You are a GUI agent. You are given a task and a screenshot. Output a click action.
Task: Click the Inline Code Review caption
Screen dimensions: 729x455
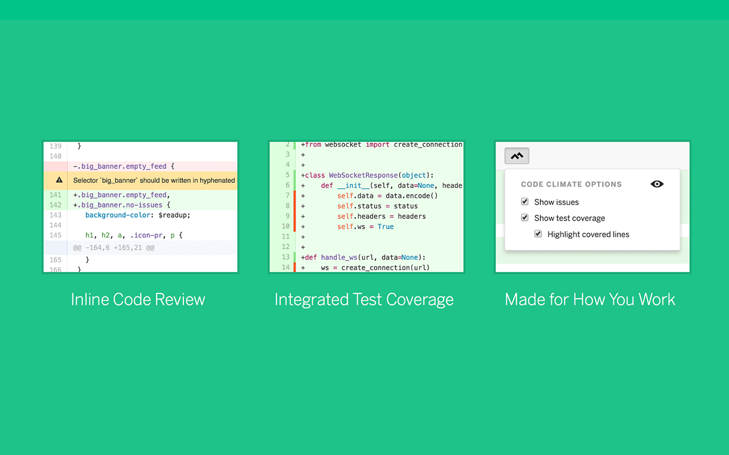tap(138, 299)
